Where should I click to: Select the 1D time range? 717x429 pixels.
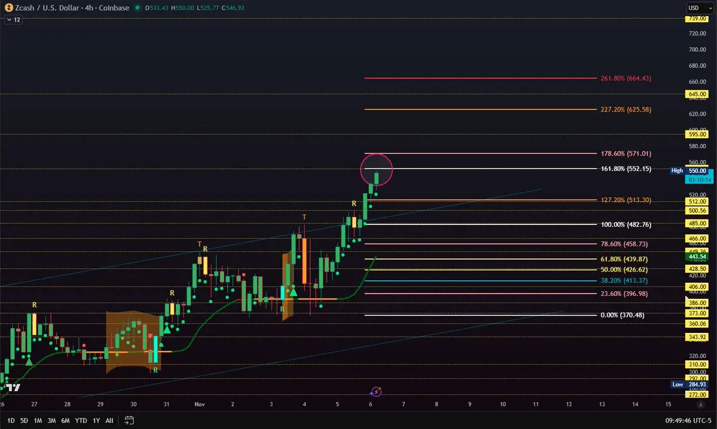click(x=11, y=421)
